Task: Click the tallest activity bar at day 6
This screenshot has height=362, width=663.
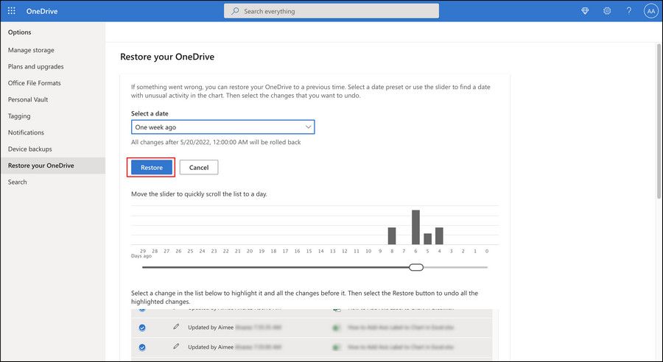Action: point(415,227)
